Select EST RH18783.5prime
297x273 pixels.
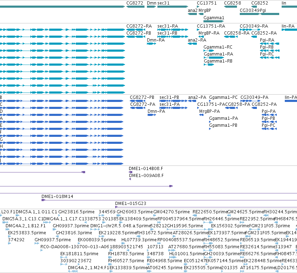click(x=126, y=254)
